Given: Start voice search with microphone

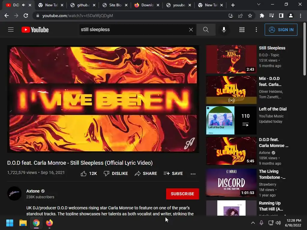Looking at the screenshot, I should [x=224, y=30].
